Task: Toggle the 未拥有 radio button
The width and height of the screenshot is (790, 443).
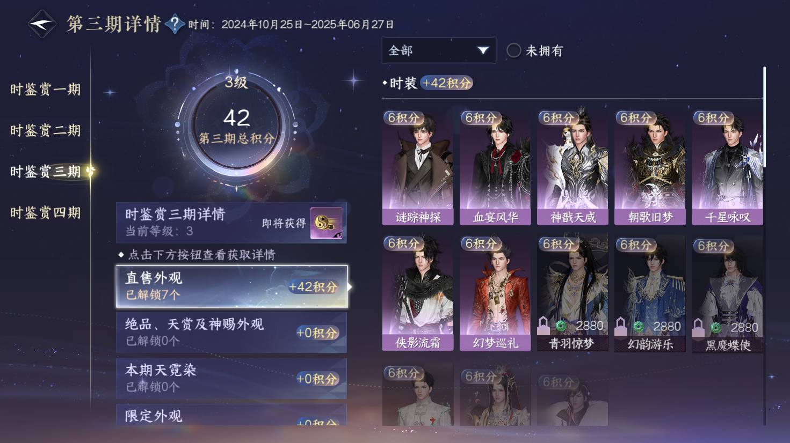Action: 514,50
